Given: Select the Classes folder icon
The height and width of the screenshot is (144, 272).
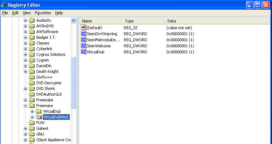Looking at the screenshot, I should pyautogui.click(x=32, y=43).
